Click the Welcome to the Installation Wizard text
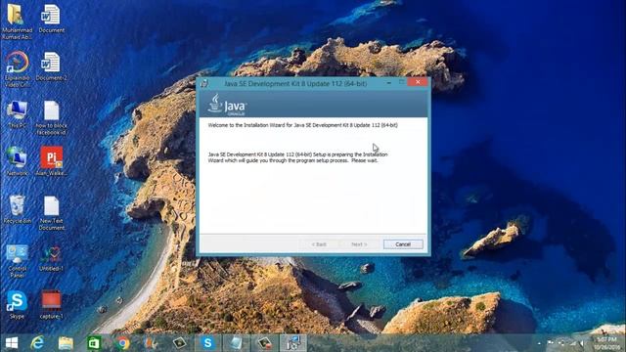Screen dimensions: 626x352 pos(302,125)
